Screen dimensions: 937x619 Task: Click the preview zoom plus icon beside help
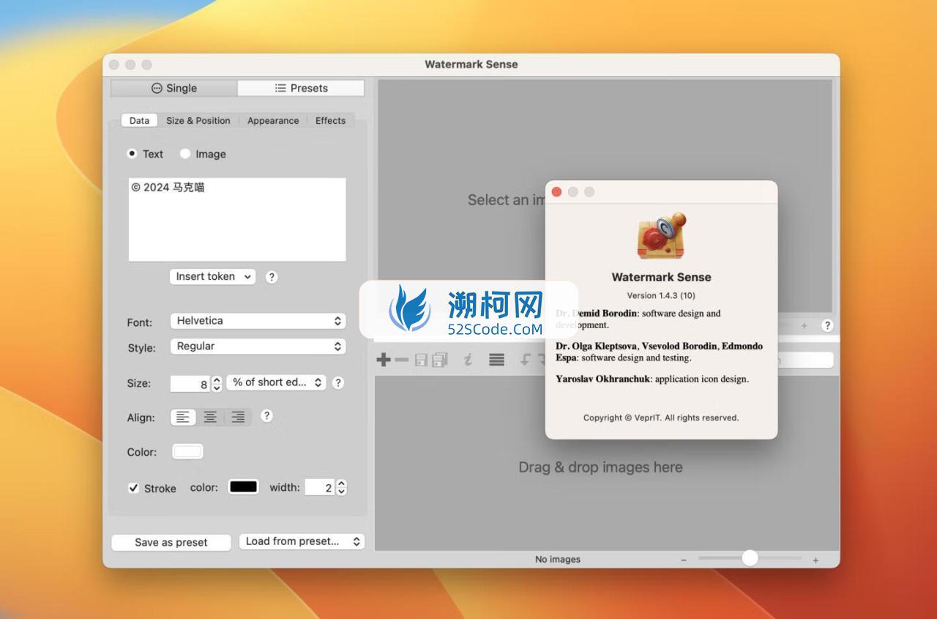pyautogui.click(x=804, y=325)
